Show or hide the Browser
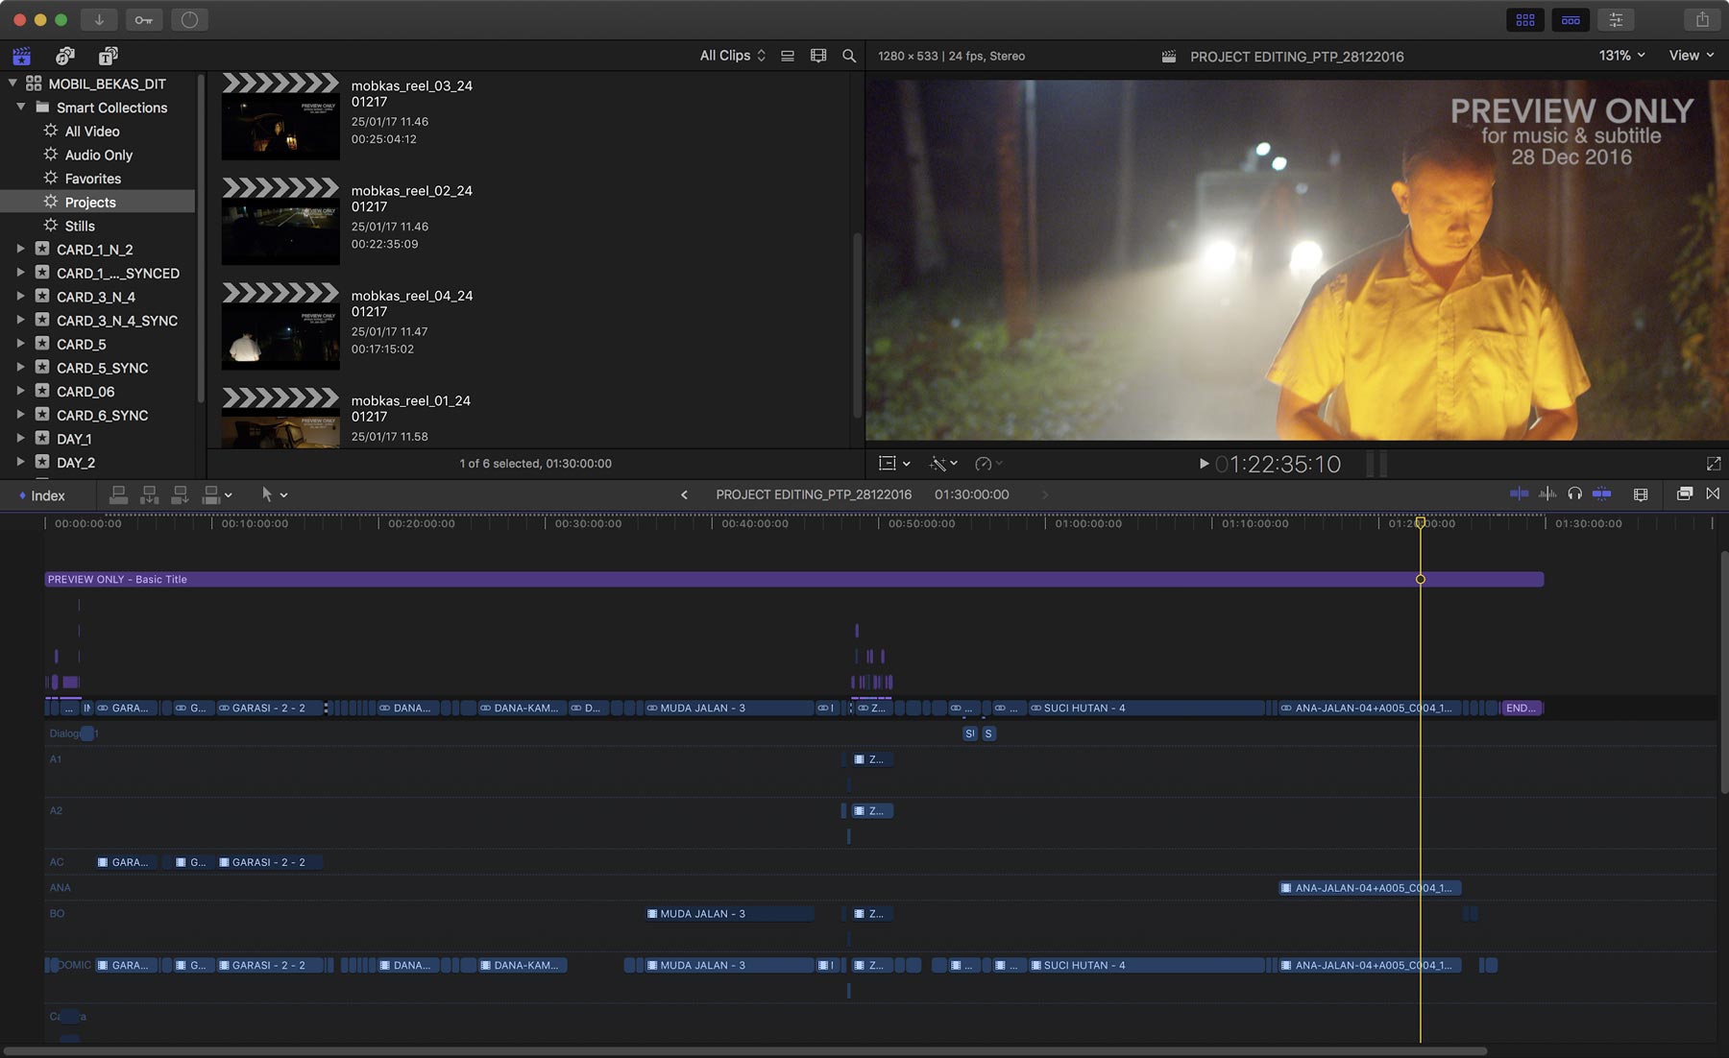This screenshot has height=1058, width=1729. [1525, 19]
